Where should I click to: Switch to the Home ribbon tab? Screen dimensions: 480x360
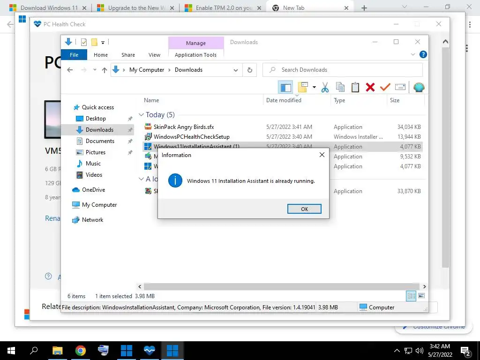pos(101,55)
